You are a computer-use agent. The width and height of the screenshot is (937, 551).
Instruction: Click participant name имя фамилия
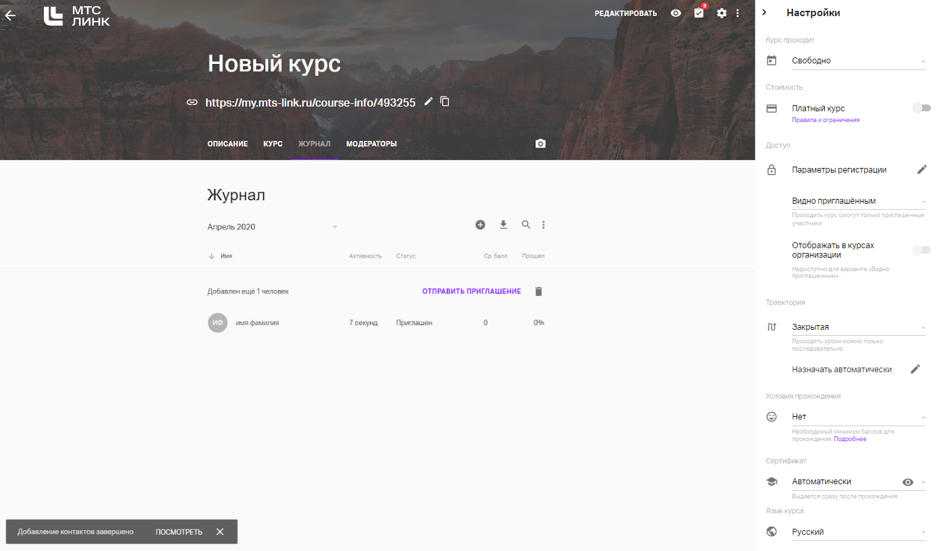coord(257,323)
